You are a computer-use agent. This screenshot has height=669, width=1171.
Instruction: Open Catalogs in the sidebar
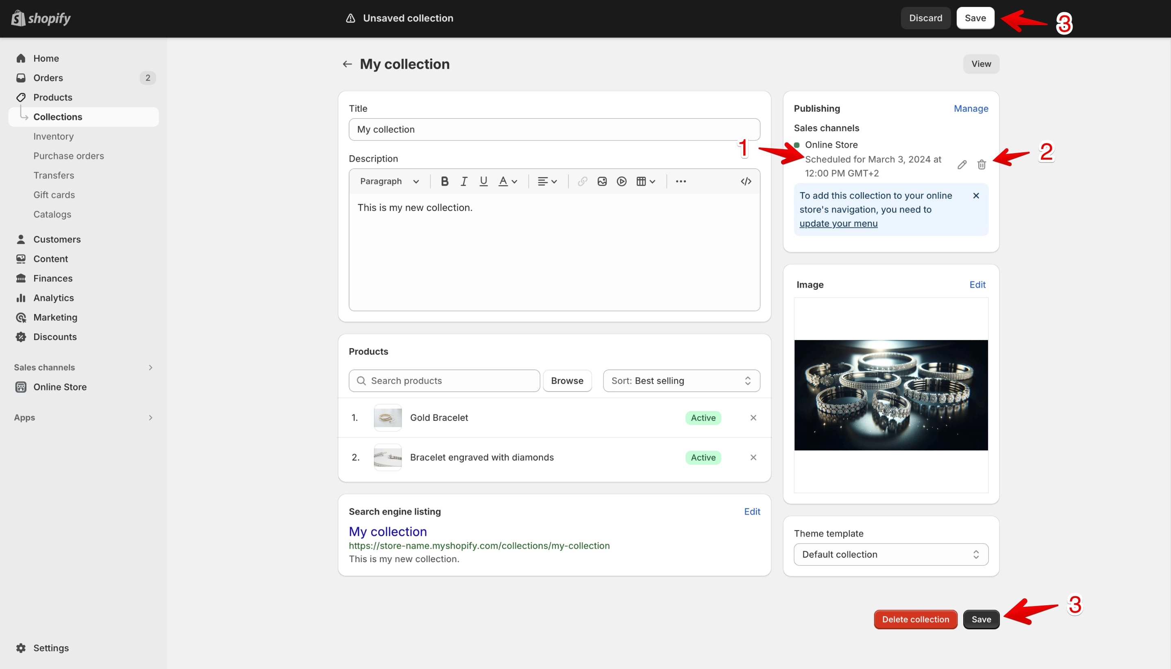coord(84,214)
